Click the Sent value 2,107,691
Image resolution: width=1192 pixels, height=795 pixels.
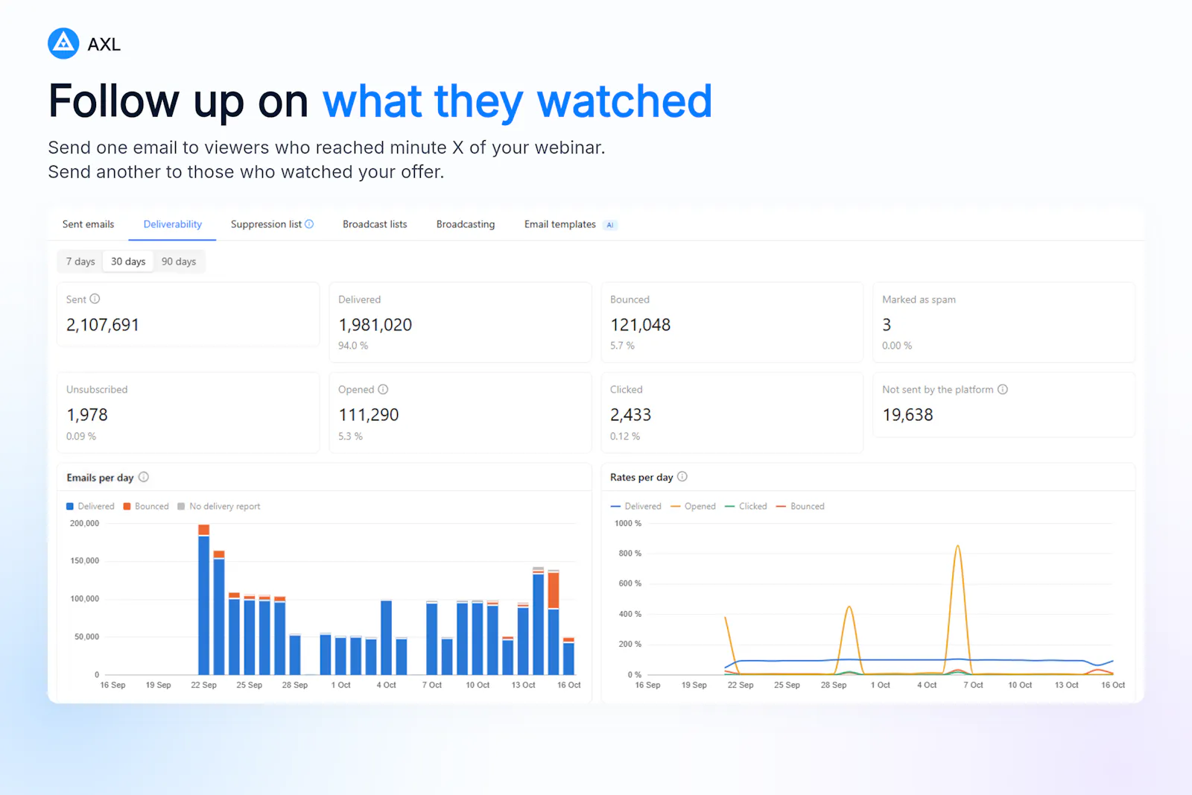point(103,325)
